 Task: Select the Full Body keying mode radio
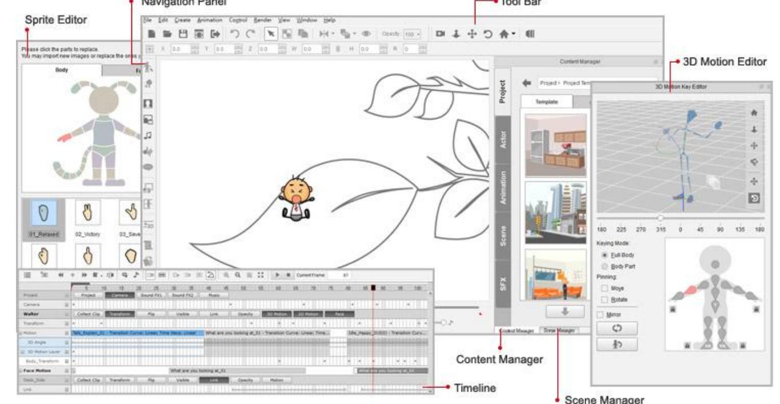pyautogui.click(x=604, y=255)
